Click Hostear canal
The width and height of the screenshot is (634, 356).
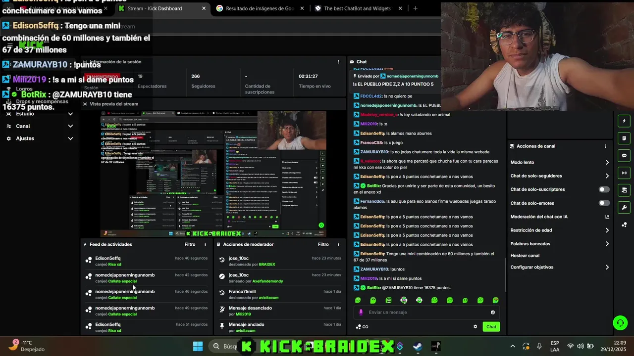tap(525, 256)
